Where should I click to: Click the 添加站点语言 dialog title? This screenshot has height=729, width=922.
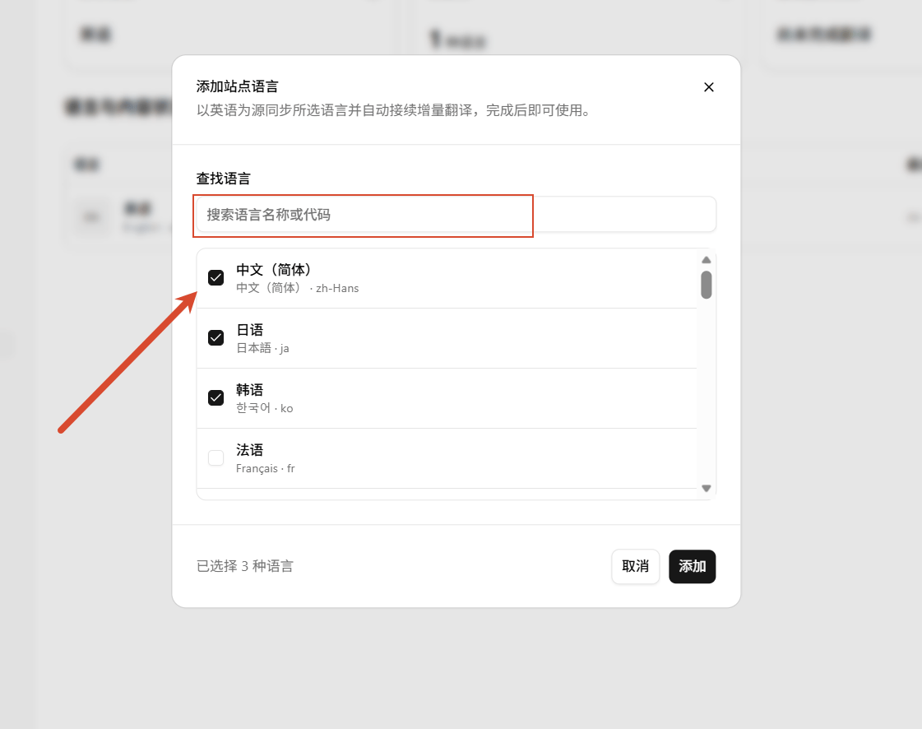click(x=237, y=86)
